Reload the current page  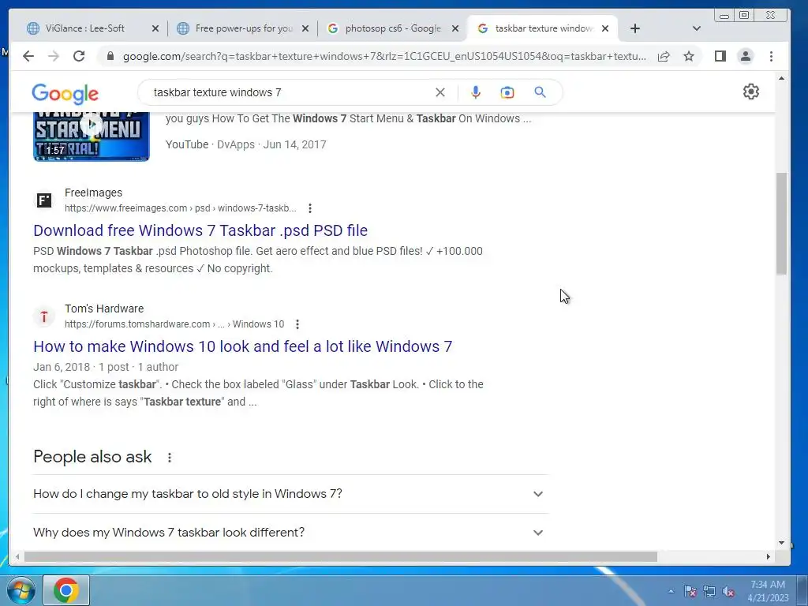click(79, 56)
